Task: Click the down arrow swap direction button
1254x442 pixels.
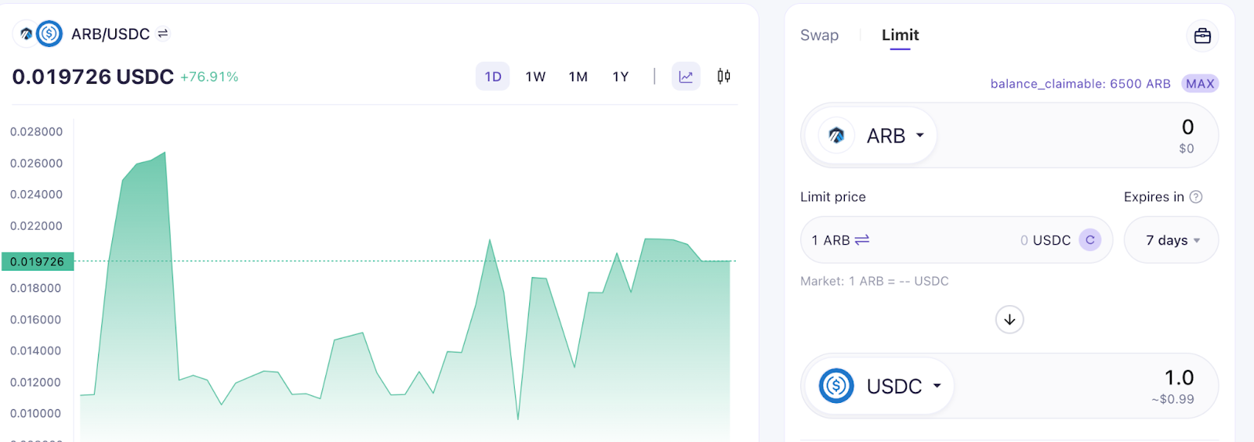Action: coord(1009,319)
